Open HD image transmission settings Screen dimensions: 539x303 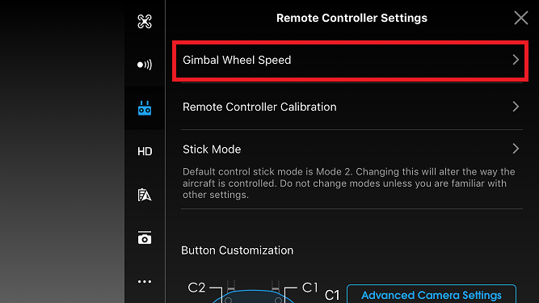[145, 152]
